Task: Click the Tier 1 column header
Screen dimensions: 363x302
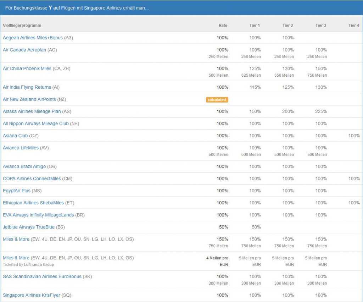Action: click(x=255, y=26)
